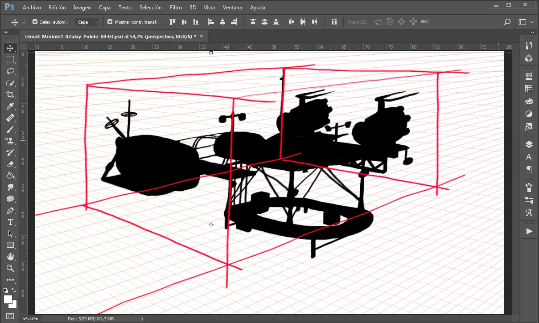Reset default foreground and background colors
The height and width of the screenshot is (323, 539).
pyautogui.click(x=6, y=290)
